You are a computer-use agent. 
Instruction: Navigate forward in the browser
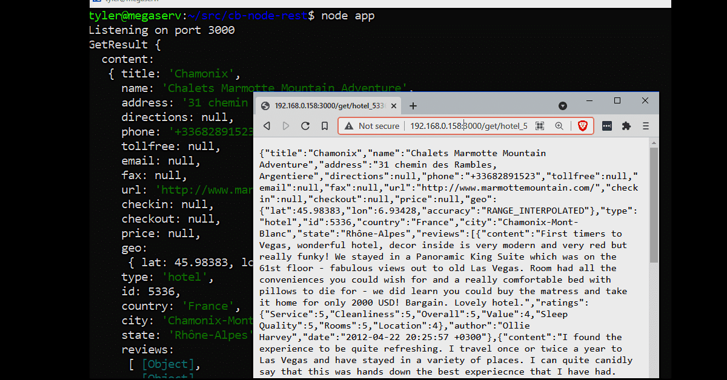coord(286,125)
